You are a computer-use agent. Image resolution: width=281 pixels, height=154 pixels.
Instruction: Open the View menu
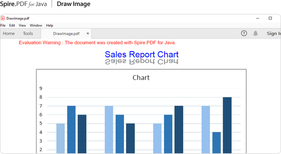click(x=22, y=26)
